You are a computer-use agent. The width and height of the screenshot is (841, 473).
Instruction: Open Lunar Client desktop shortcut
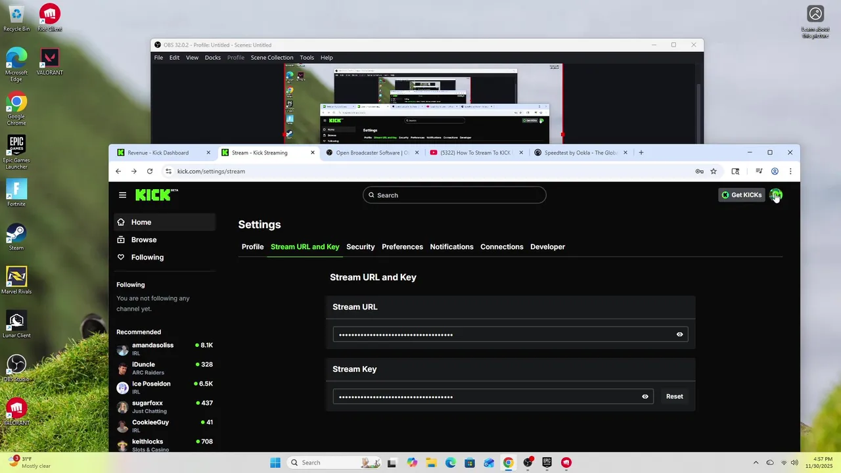click(x=16, y=325)
